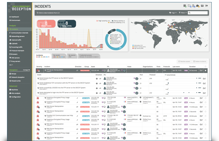Open Networking servers in the sidebar

click(x=17, y=36)
